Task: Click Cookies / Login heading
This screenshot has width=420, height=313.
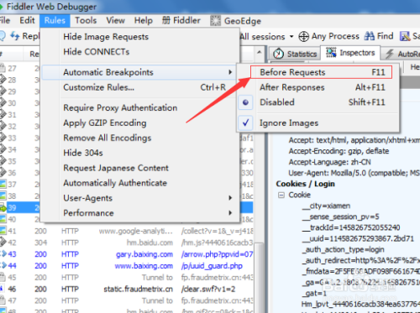Action: [306, 184]
